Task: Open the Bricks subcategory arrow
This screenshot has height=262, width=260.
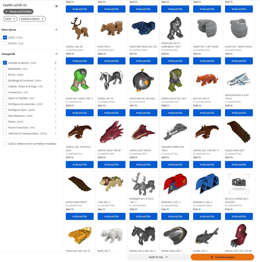Action: (x=56, y=75)
